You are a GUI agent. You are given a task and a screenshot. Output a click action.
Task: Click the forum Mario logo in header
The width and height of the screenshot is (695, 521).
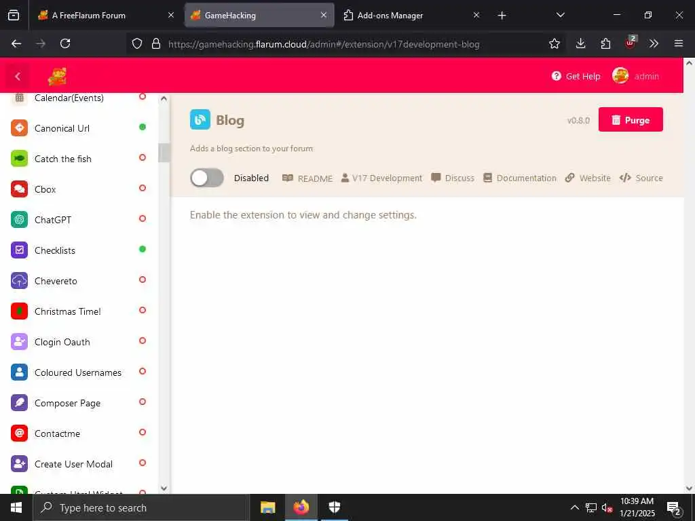click(x=57, y=76)
